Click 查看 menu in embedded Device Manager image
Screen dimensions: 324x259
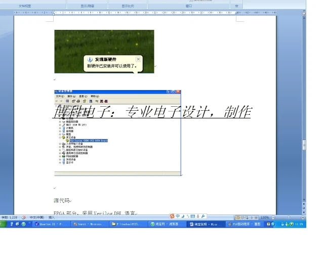coord(83,97)
